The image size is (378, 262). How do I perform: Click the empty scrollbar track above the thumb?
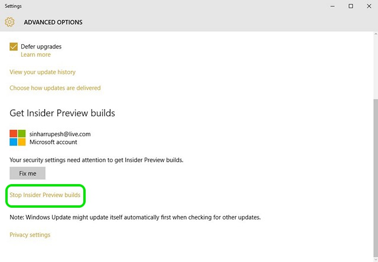(x=376, y=68)
